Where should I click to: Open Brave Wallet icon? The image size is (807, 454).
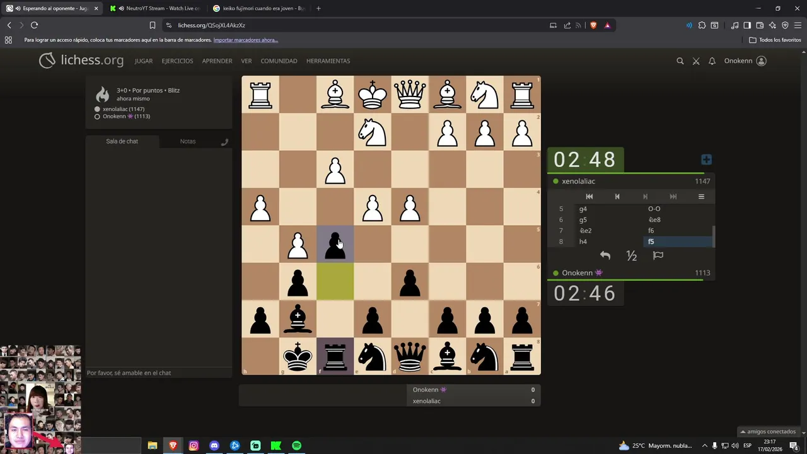(x=760, y=25)
